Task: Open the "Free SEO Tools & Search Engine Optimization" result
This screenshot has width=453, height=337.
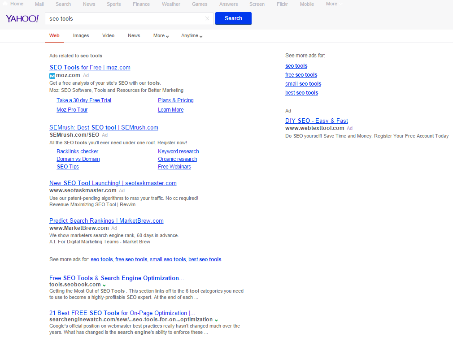Action: [116, 278]
